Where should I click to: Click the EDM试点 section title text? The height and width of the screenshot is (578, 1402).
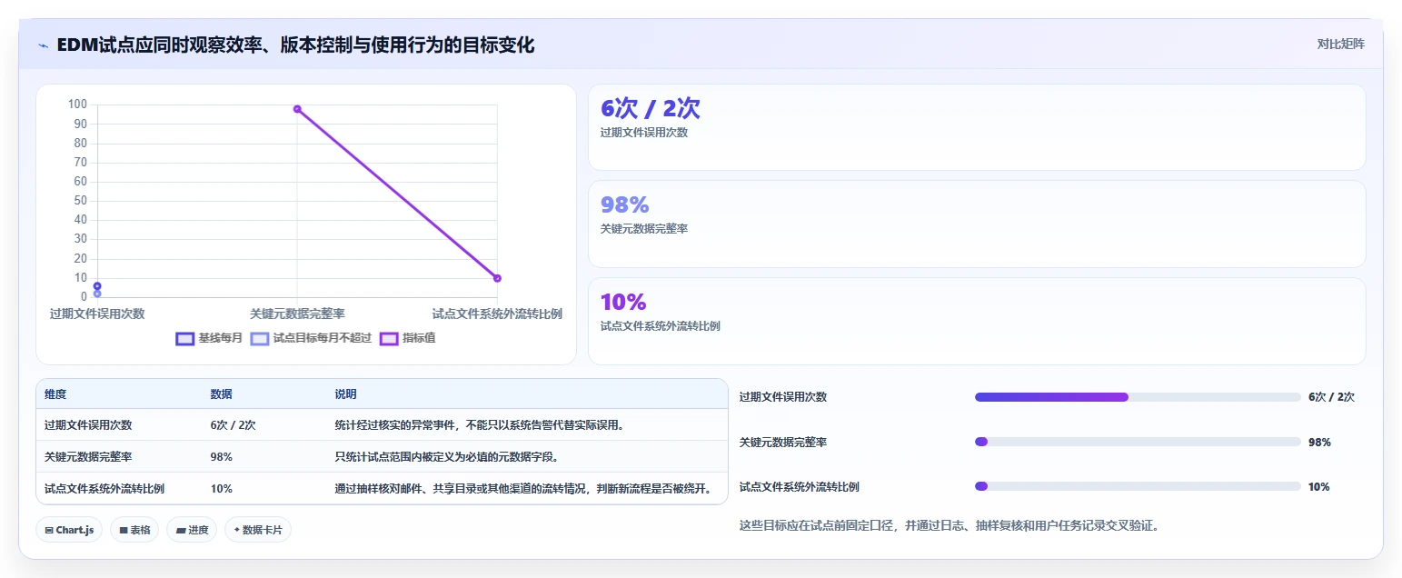pos(295,45)
